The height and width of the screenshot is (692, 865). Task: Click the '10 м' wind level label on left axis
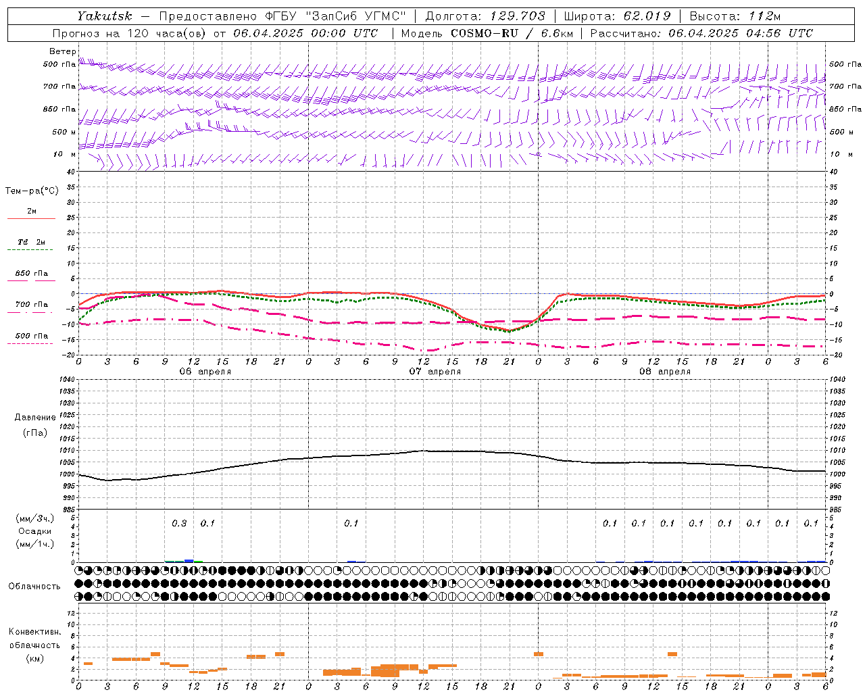coord(65,155)
